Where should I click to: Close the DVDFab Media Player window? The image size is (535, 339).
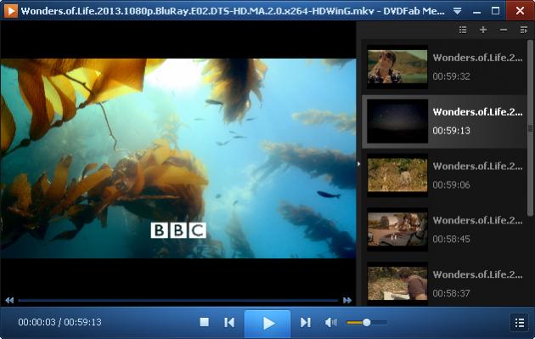point(521,10)
